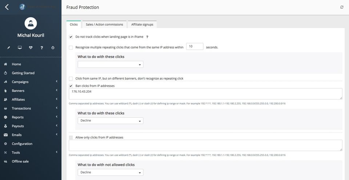Click the help icon beside iframe option
This screenshot has height=180, width=349.
point(147,37)
